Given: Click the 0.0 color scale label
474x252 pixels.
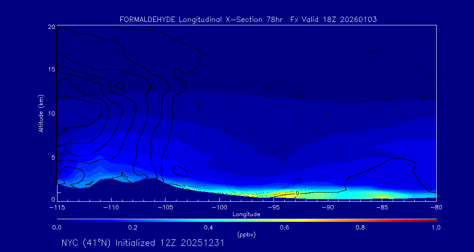Looking at the screenshot, I should [x=57, y=227].
